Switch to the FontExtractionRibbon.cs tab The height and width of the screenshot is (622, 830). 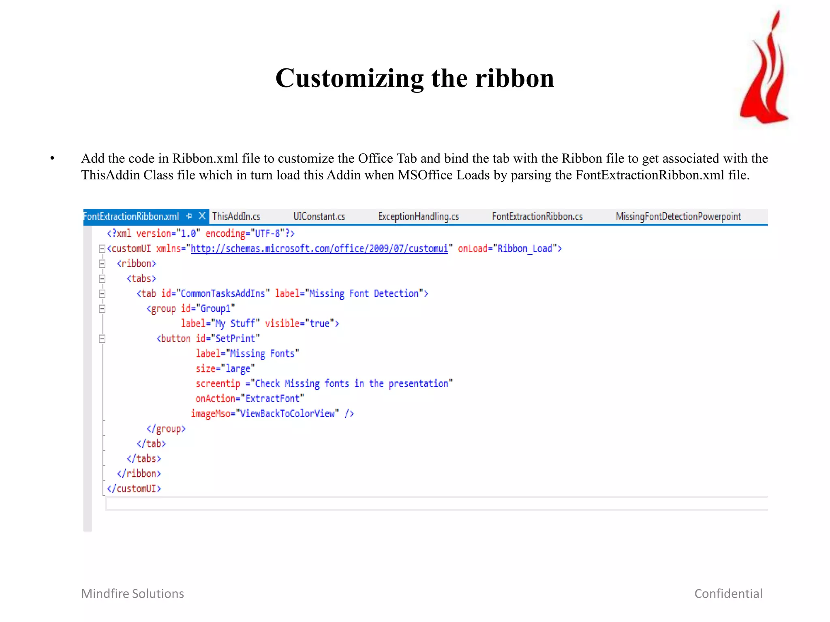(x=537, y=217)
